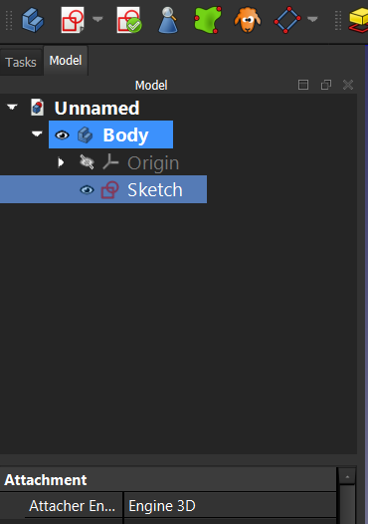Click the orange sheep Clone icon

248,20
